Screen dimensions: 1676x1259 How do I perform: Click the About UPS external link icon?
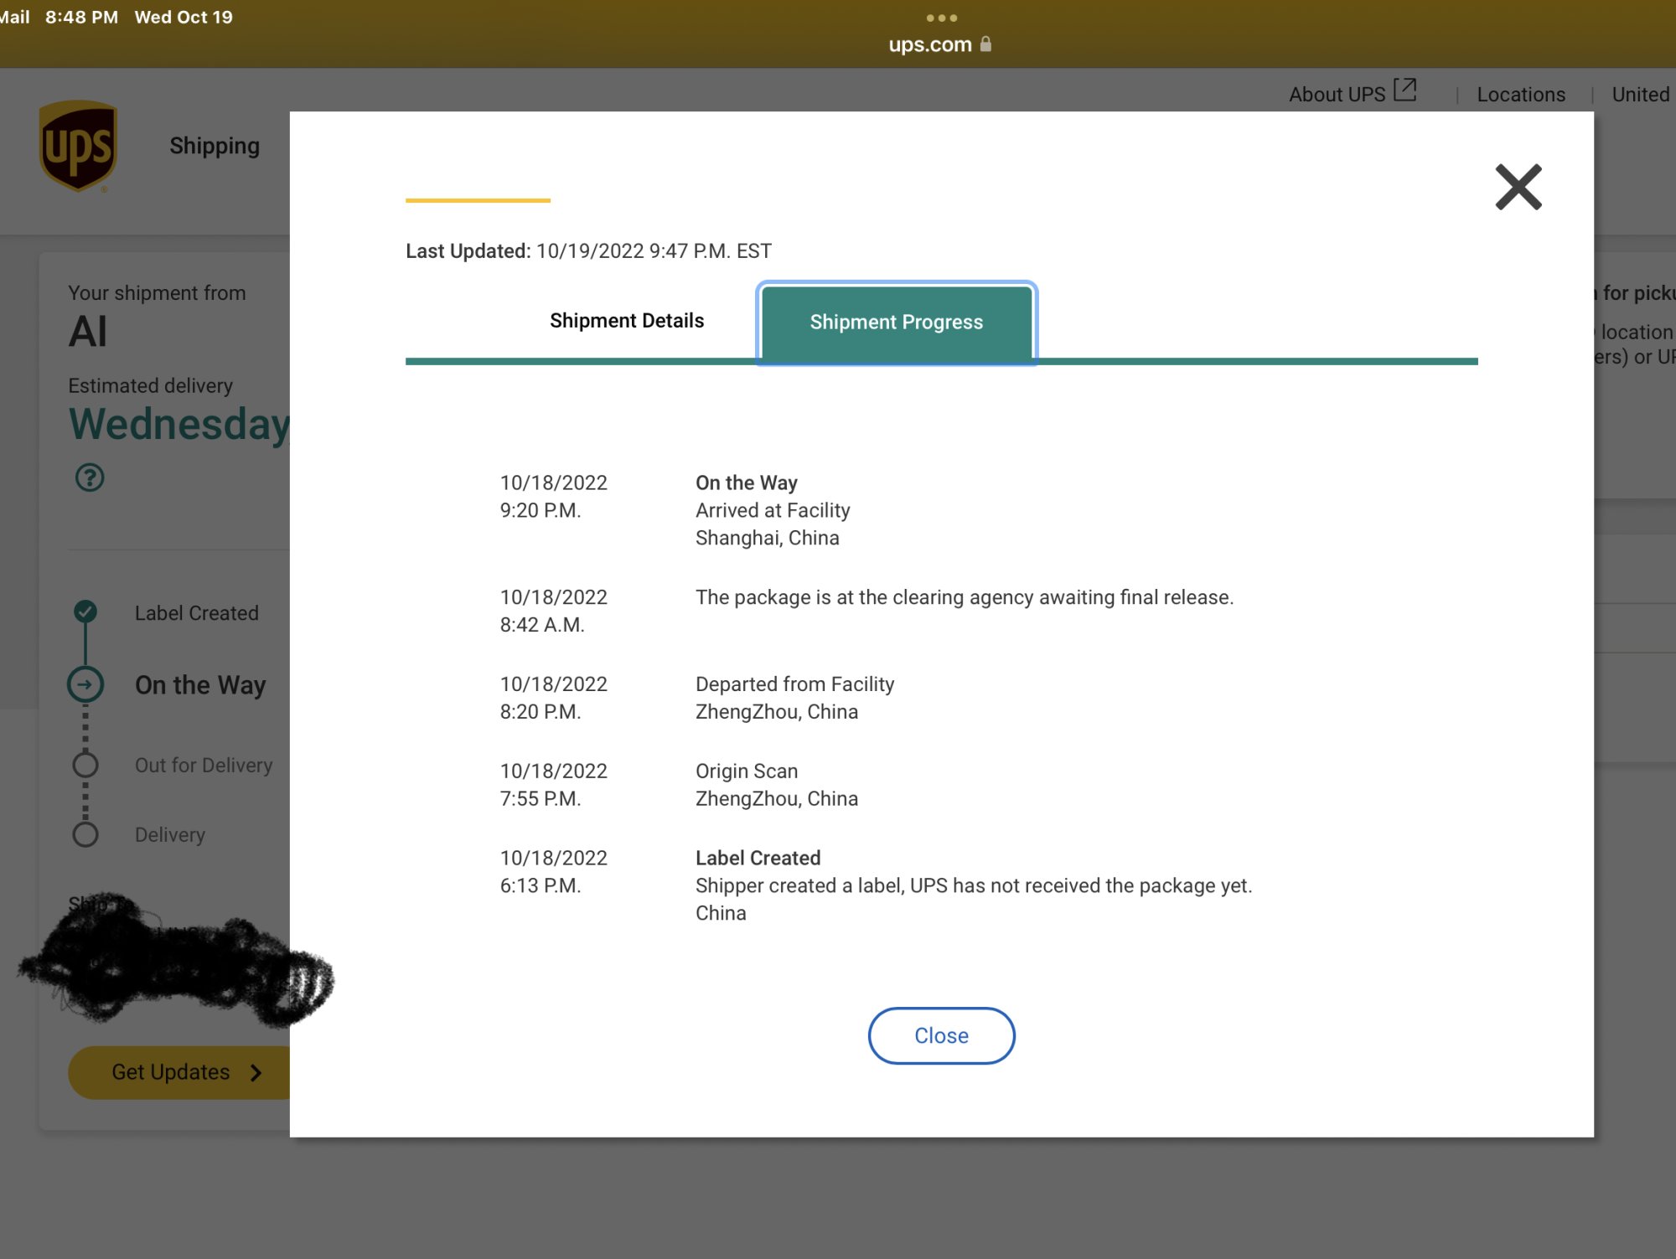[x=1404, y=90]
